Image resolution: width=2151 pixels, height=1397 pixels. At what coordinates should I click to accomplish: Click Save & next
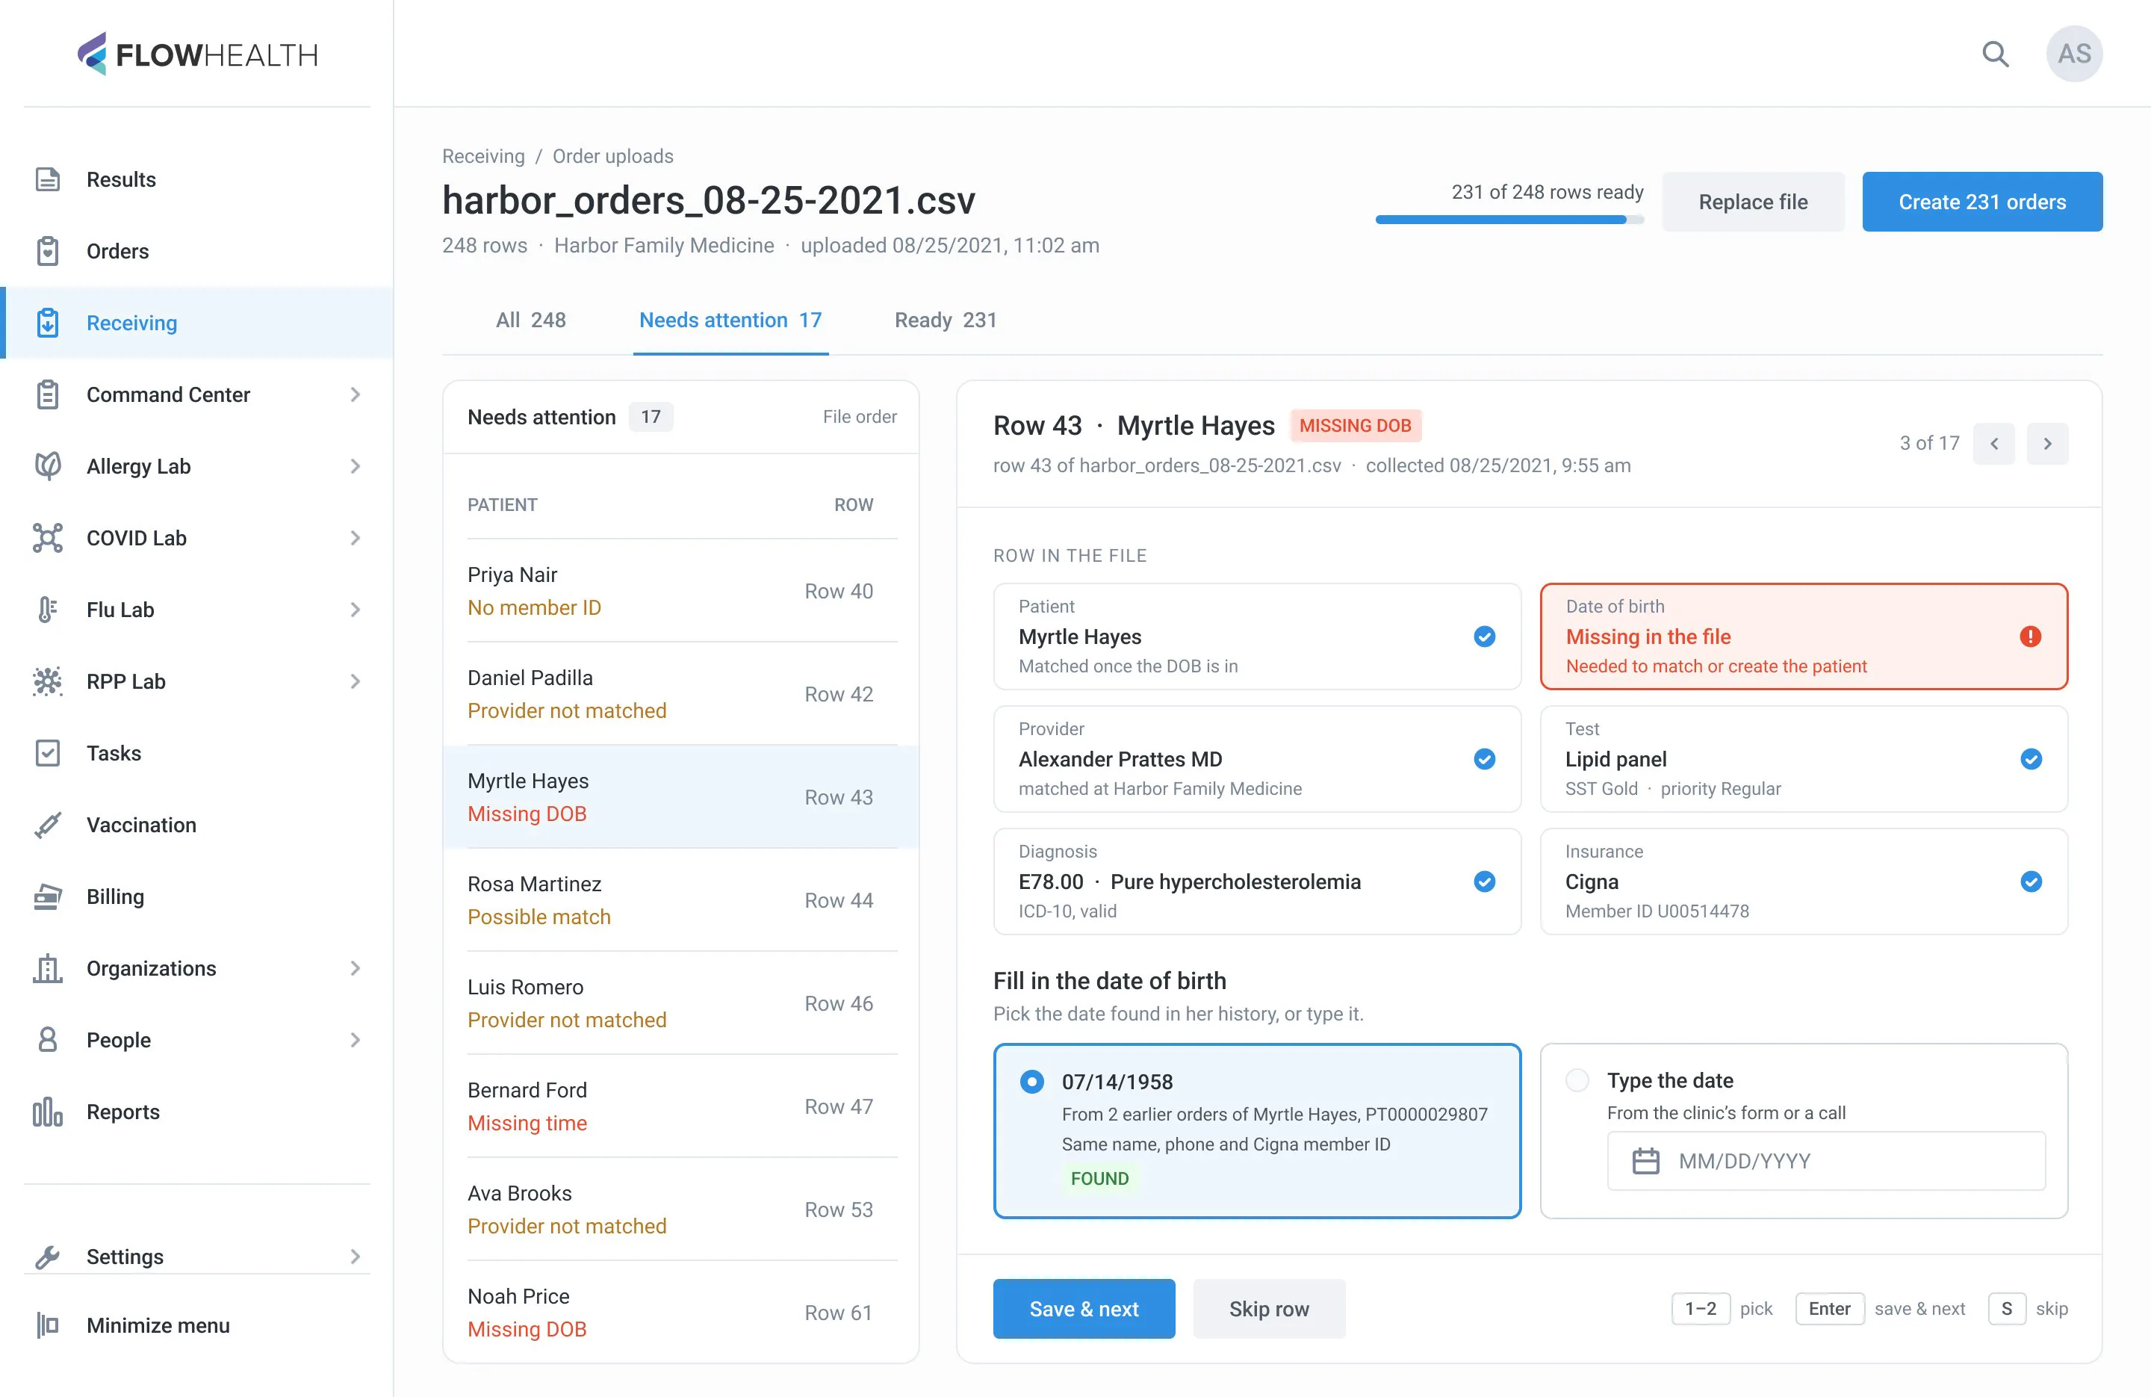tap(1084, 1308)
